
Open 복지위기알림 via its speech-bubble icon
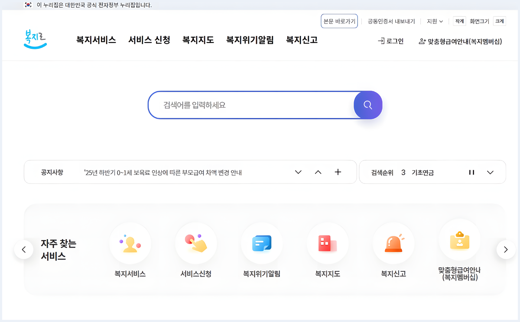click(262, 243)
